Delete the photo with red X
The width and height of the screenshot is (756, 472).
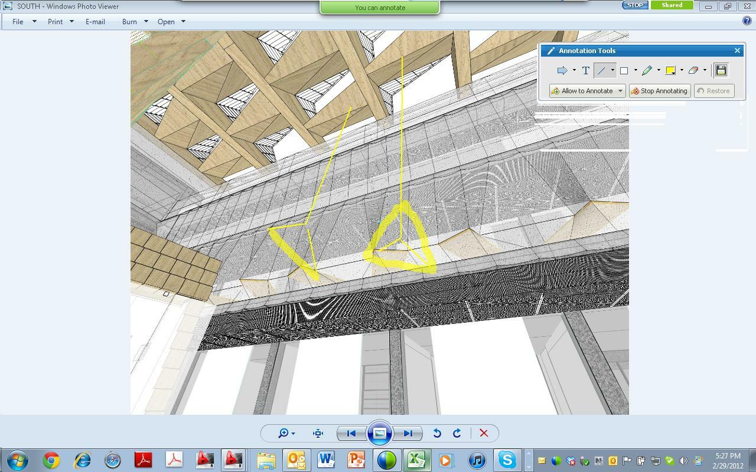click(x=484, y=433)
